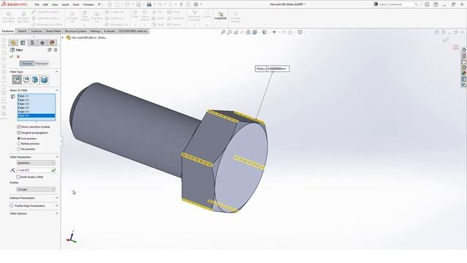The image size is (467, 263).
Task: Click the InstantD icon in ribbon
Action: click(x=220, y=16)
